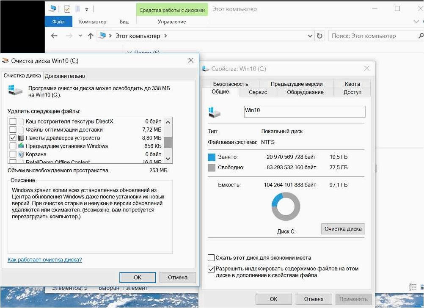This screenshot has height=308, width=424.
Task: Click the Очистка диска button in Properties
Action: click(x=343, y=229)
